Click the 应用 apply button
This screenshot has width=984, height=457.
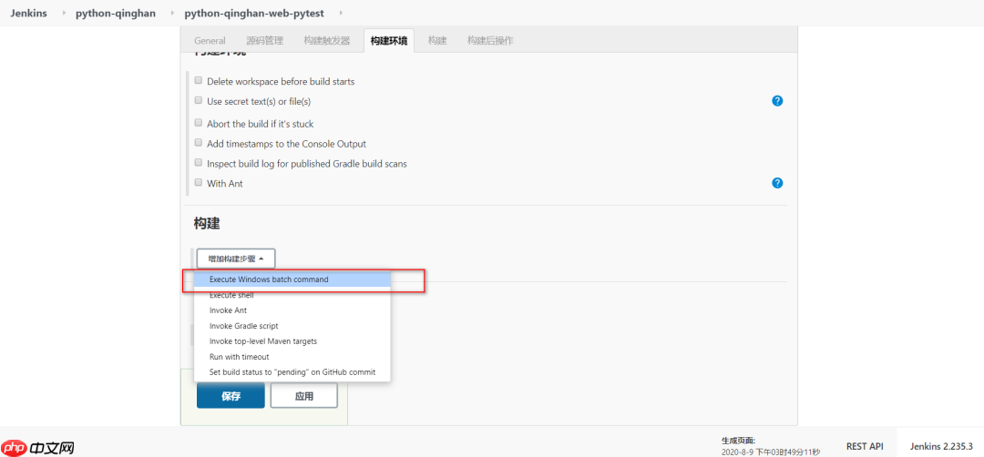(x=303, y=396)
